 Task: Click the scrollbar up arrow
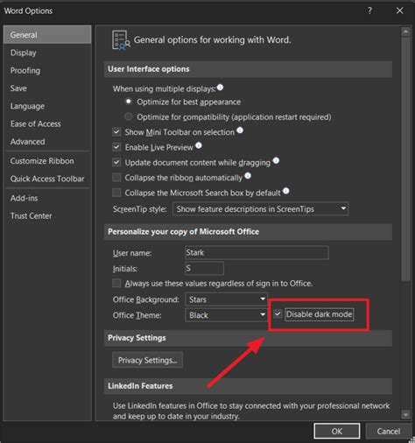coord(405,32)
